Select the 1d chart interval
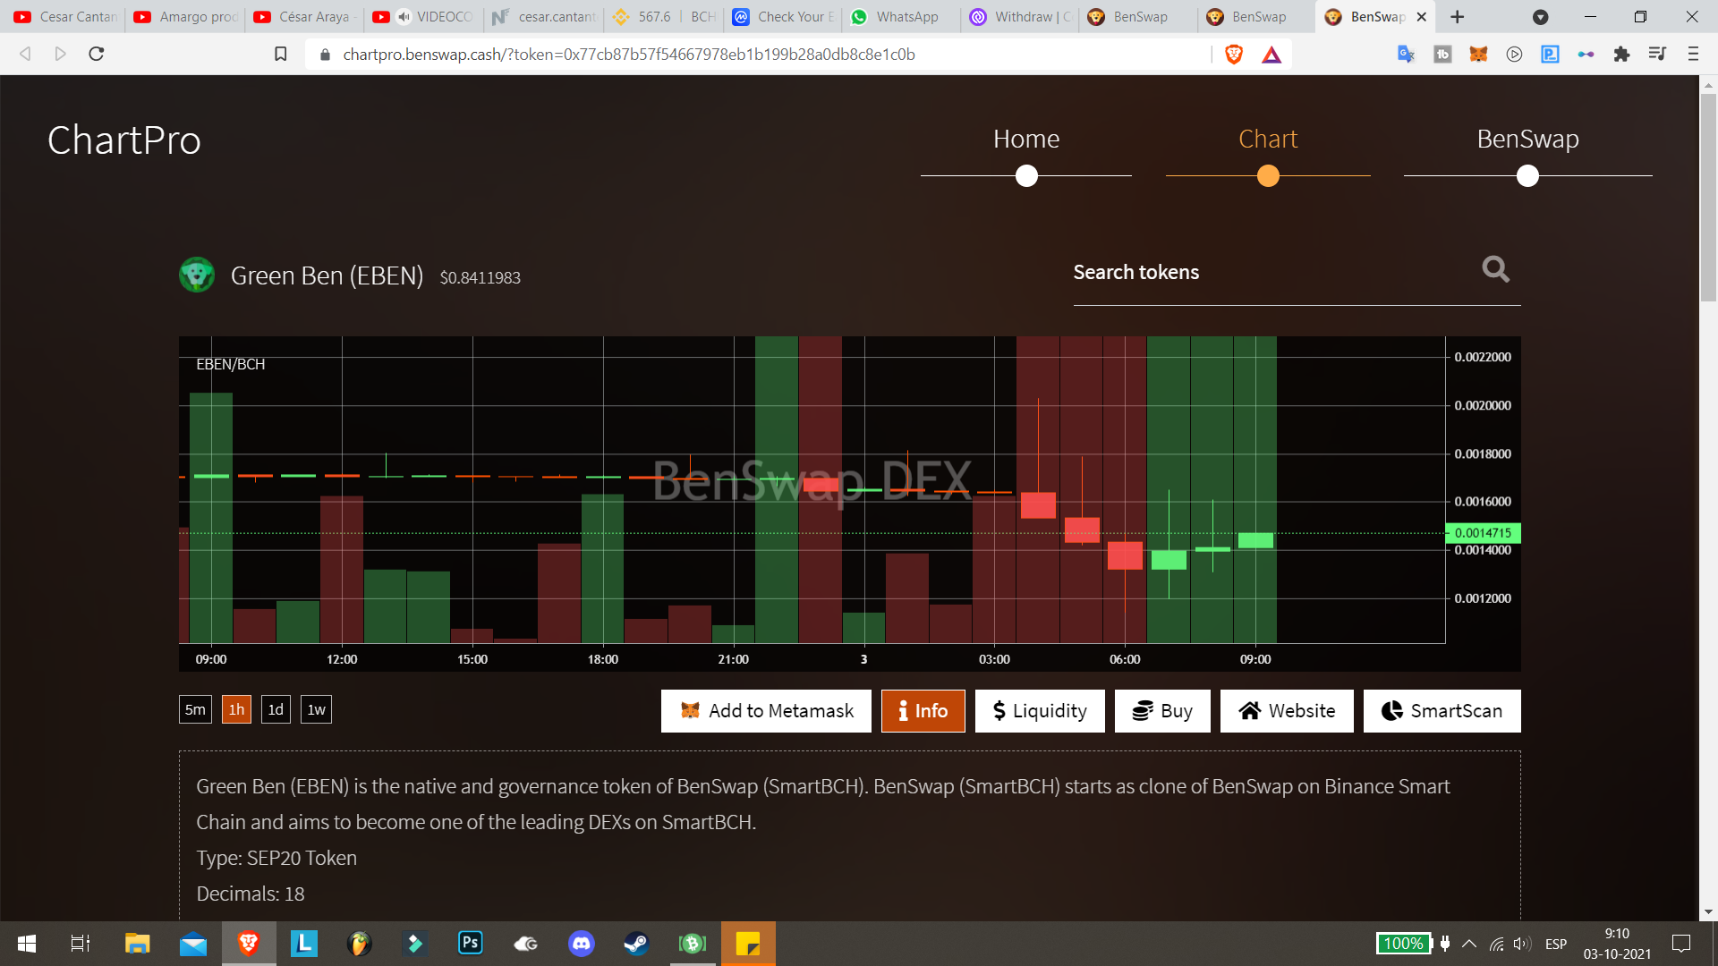 pyautogui.click(x=276, y=709)
